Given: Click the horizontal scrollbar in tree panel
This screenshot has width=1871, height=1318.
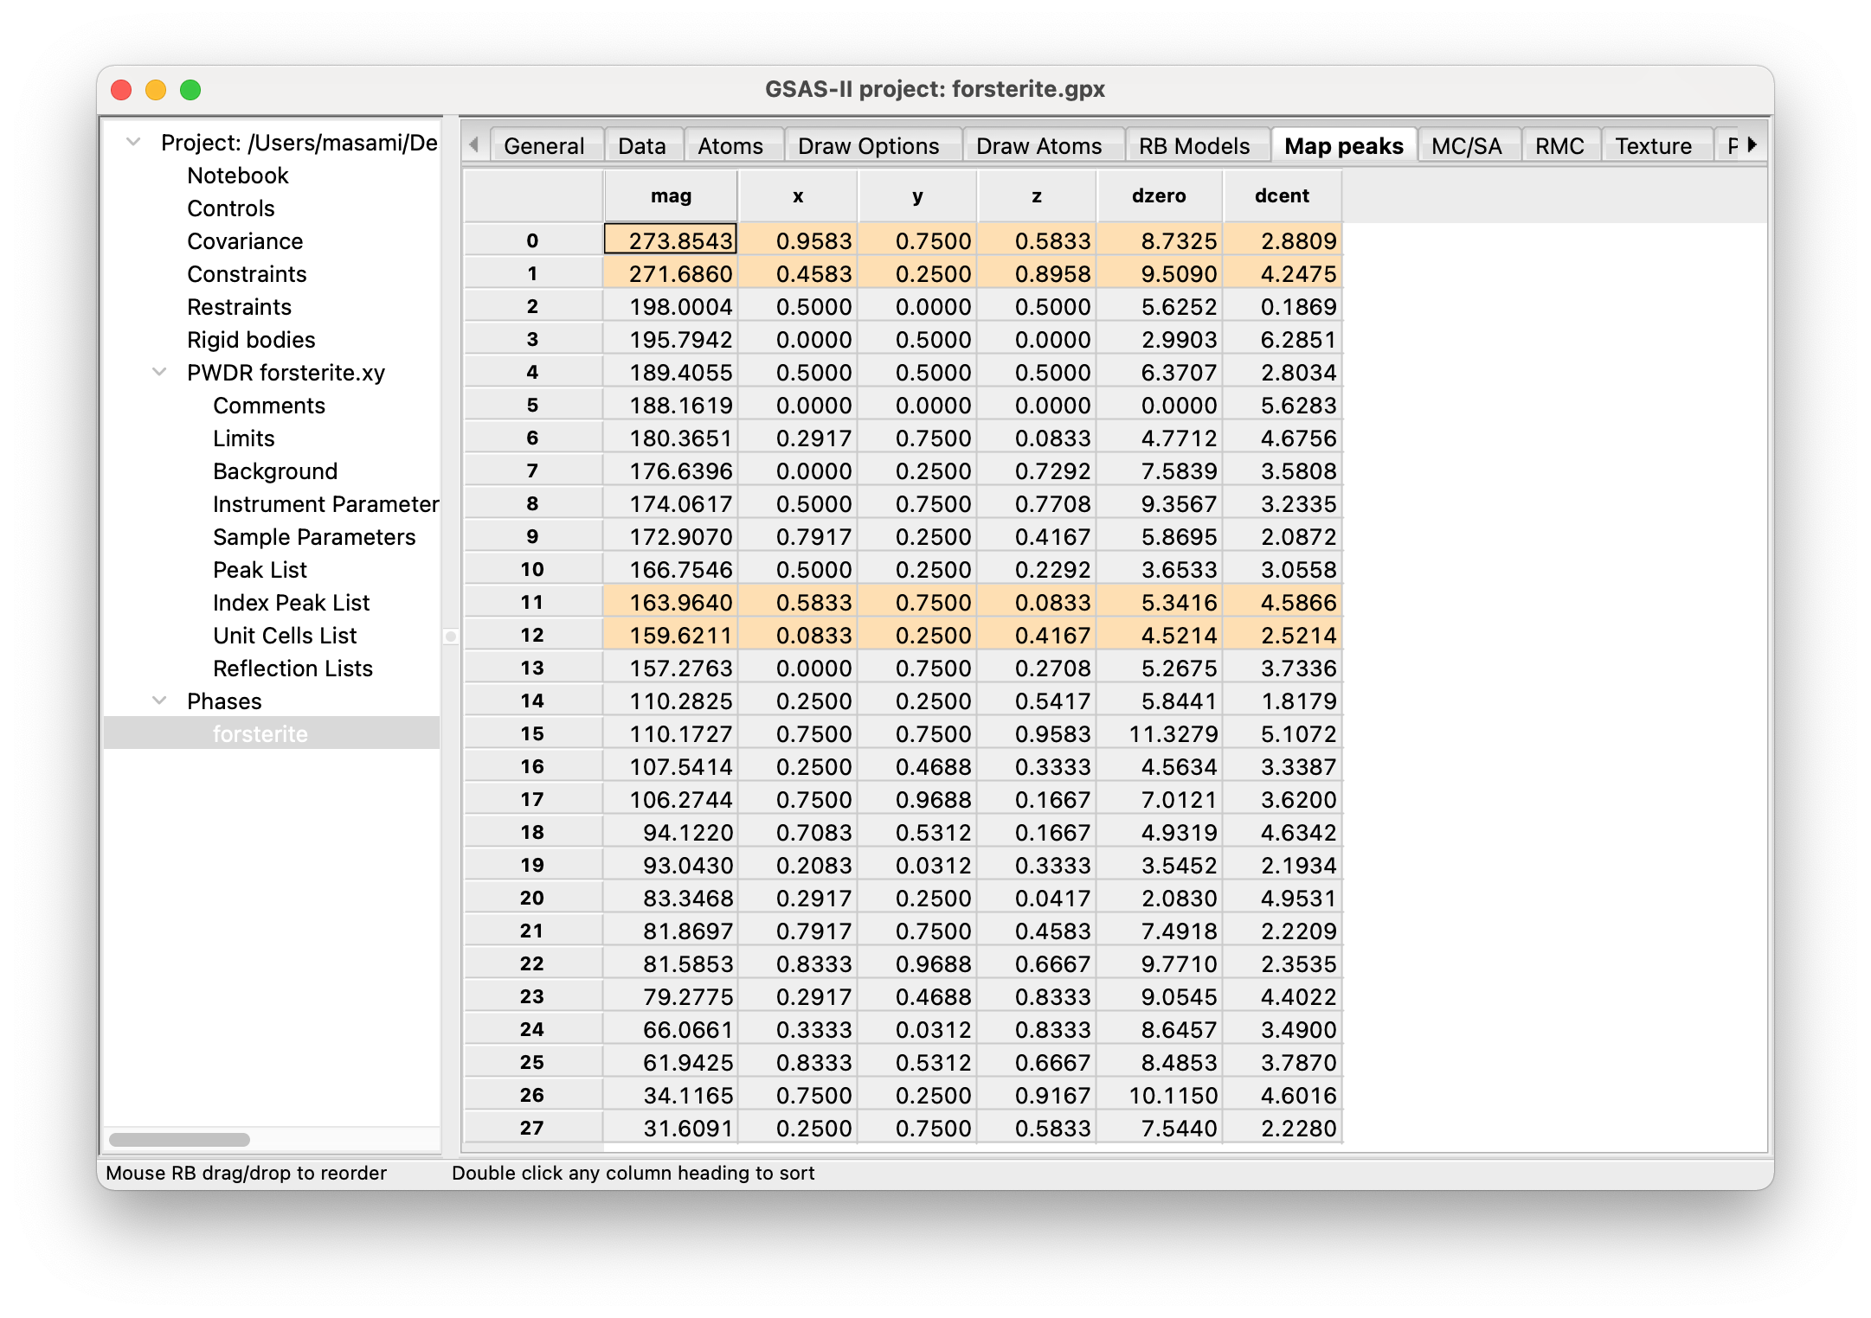Looking at the screenshot, I should [180, 1139].
